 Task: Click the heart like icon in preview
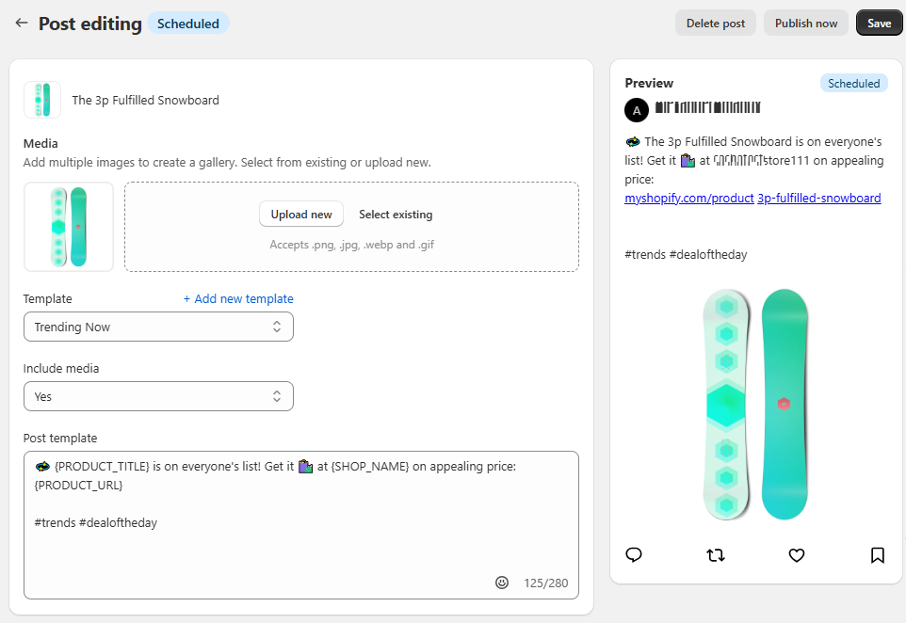pyautogui.click(x=797, y=555)
